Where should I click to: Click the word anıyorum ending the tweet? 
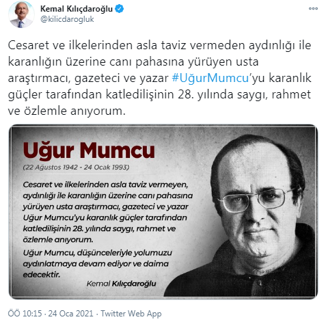click(x=98, y=111)
